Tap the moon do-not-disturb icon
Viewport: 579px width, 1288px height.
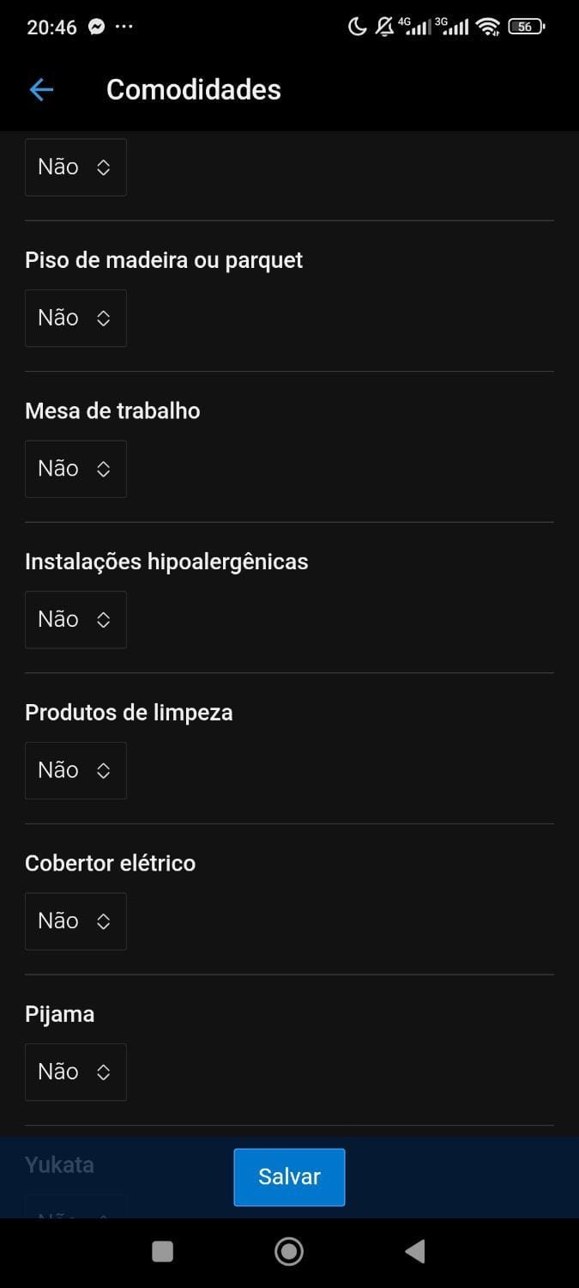(x=357, y=27)
